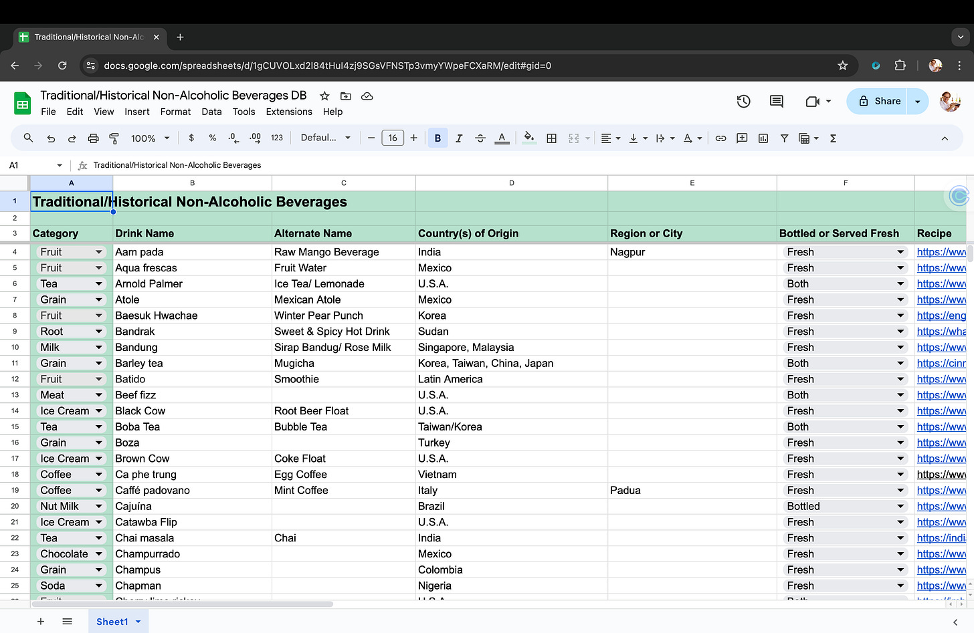Open the Extensions menu

pos(289,112)
